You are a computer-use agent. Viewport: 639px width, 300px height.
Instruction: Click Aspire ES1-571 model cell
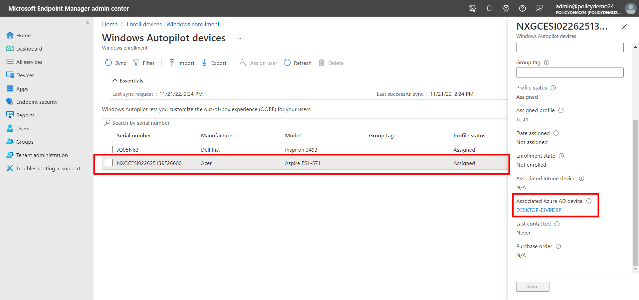(303, 163)
